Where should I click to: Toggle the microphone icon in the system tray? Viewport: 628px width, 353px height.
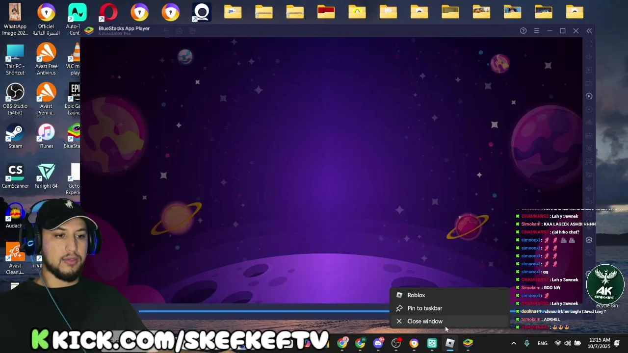coord(527,343)
